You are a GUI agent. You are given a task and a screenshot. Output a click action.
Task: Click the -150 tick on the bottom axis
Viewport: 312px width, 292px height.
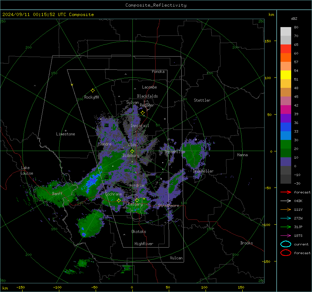click(20, 287)
